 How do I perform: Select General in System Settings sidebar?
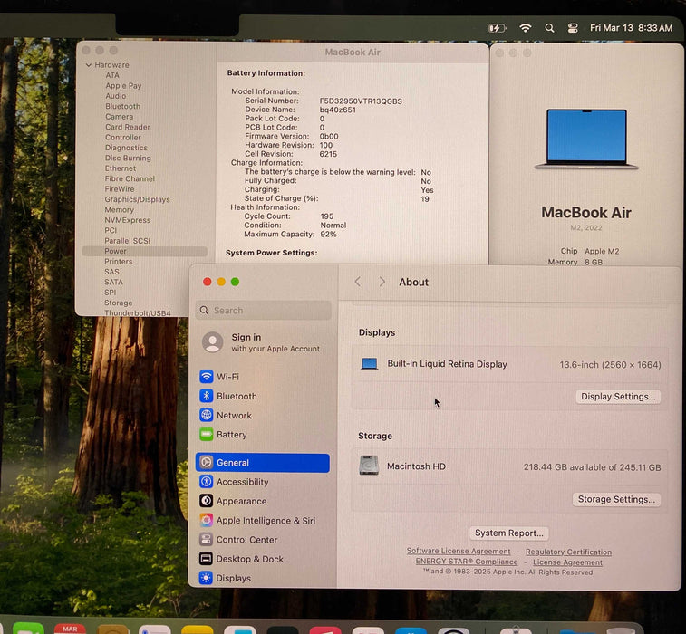pyautogui.click(x=263, y=463)
